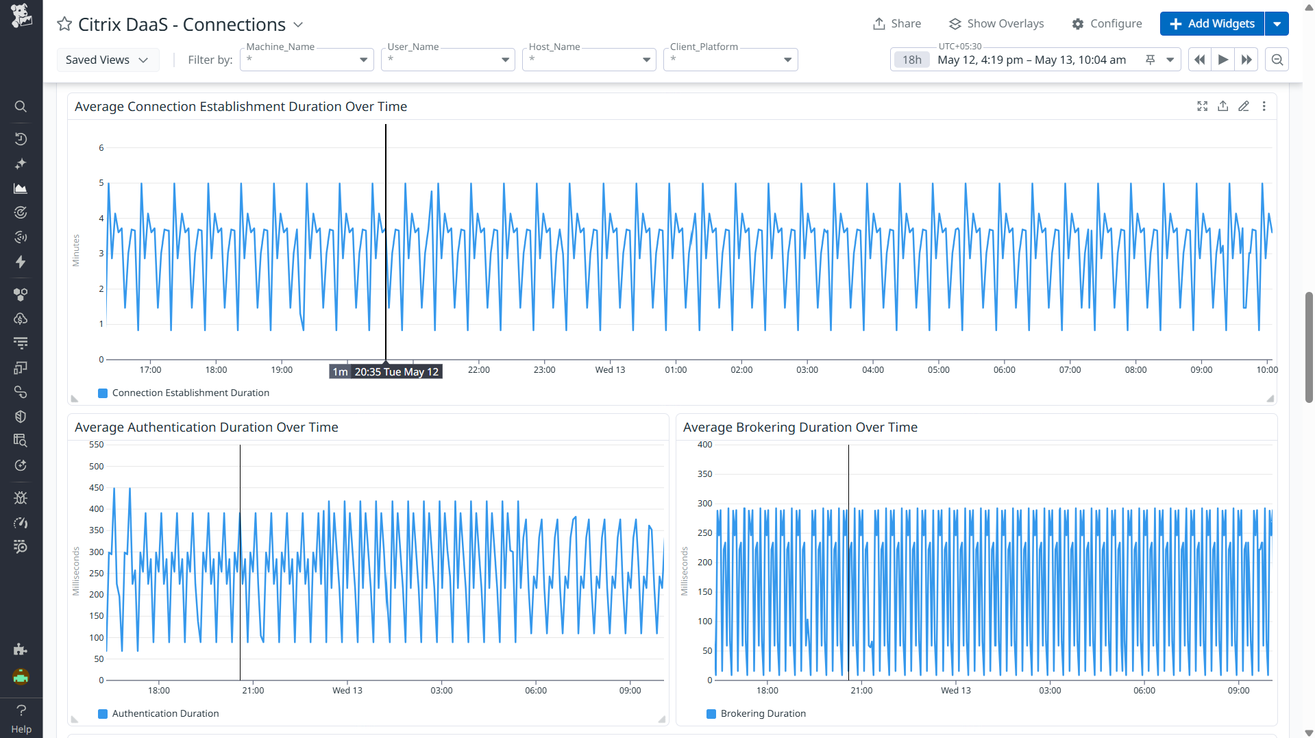This screenshot has width=1315, height=738.
Task: Click the Add Widgets button
Action: pyautogui.click(x=1212, y=23)
